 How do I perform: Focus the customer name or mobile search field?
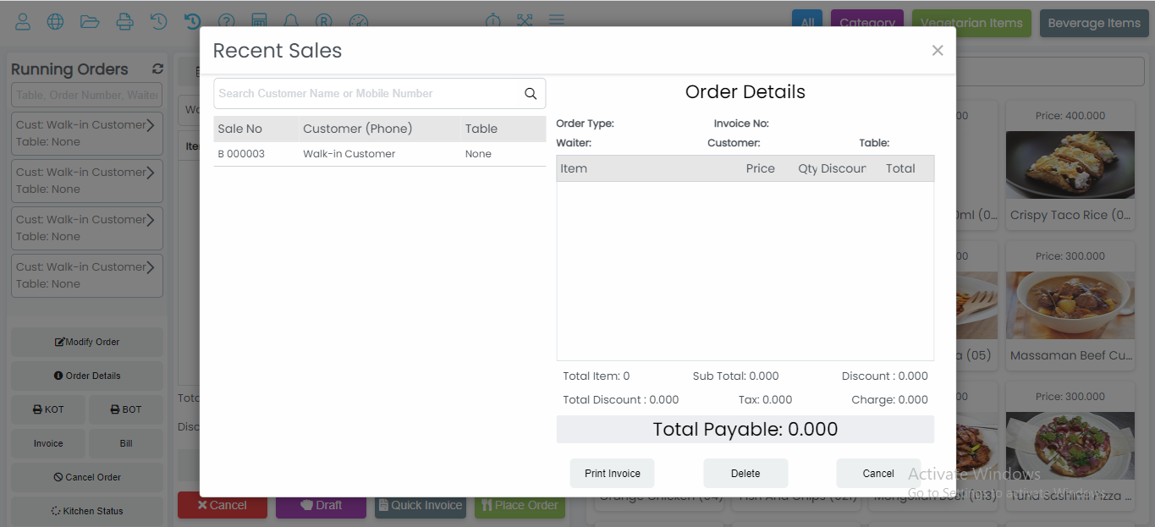(x=366, y=94)
